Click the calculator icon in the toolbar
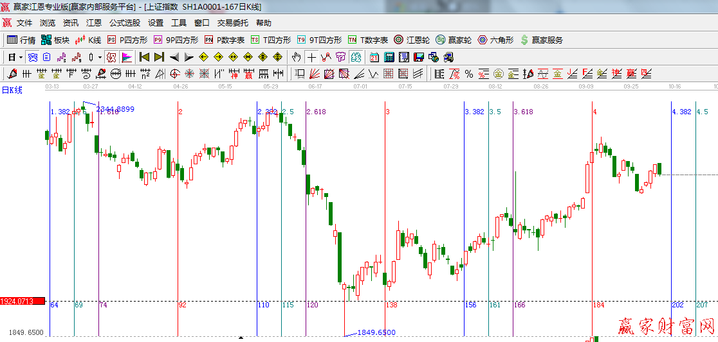 pos(389,57)
